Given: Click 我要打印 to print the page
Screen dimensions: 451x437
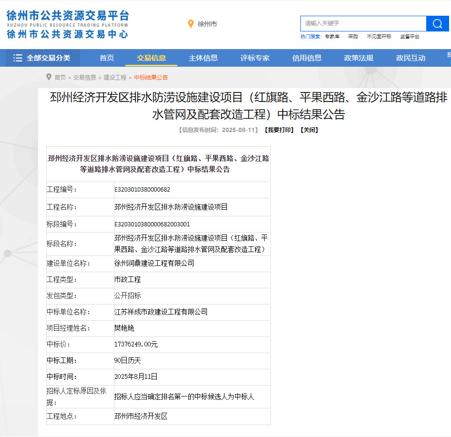Looking at the screenshot, I should coord(279,130).
